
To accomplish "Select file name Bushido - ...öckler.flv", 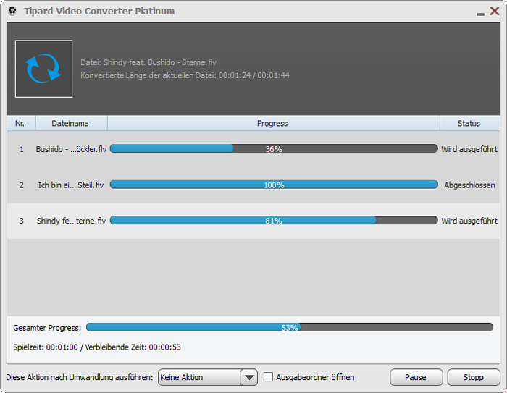I will [71, 149].
